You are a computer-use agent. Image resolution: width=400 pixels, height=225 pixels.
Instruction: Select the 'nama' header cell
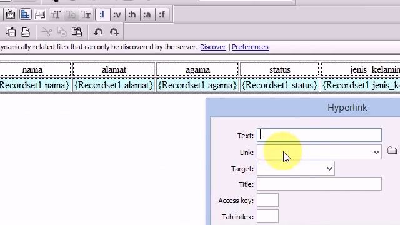click(35, 69)
